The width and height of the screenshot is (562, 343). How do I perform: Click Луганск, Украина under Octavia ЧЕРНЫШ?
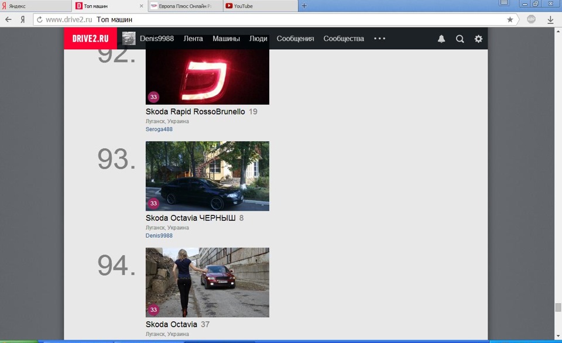[x=167, y=228]
